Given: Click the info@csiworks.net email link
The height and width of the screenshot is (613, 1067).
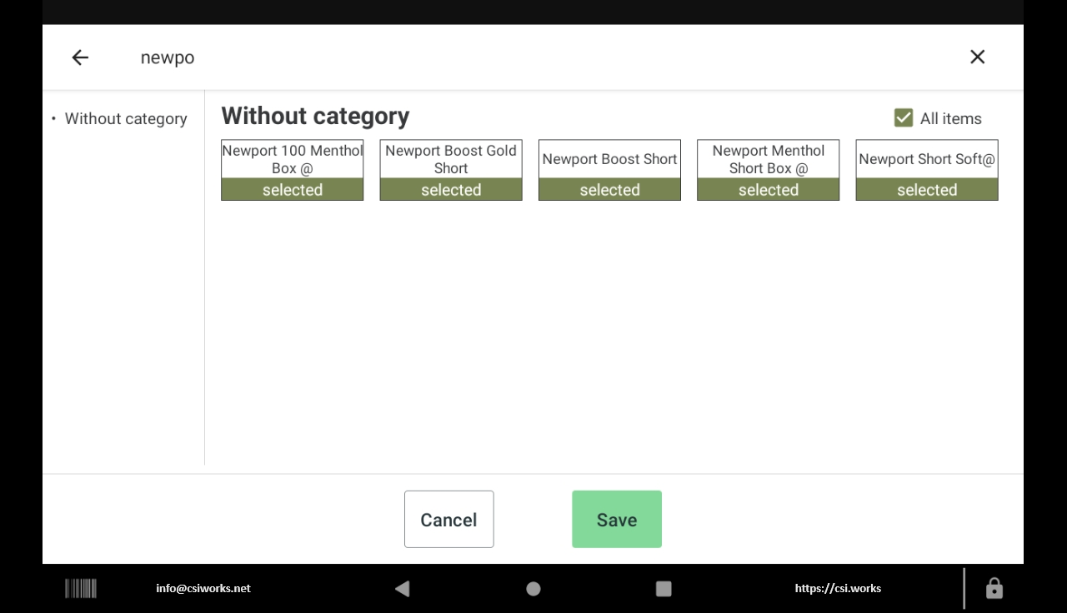Looking at the screenshot, I should point(203,588).
